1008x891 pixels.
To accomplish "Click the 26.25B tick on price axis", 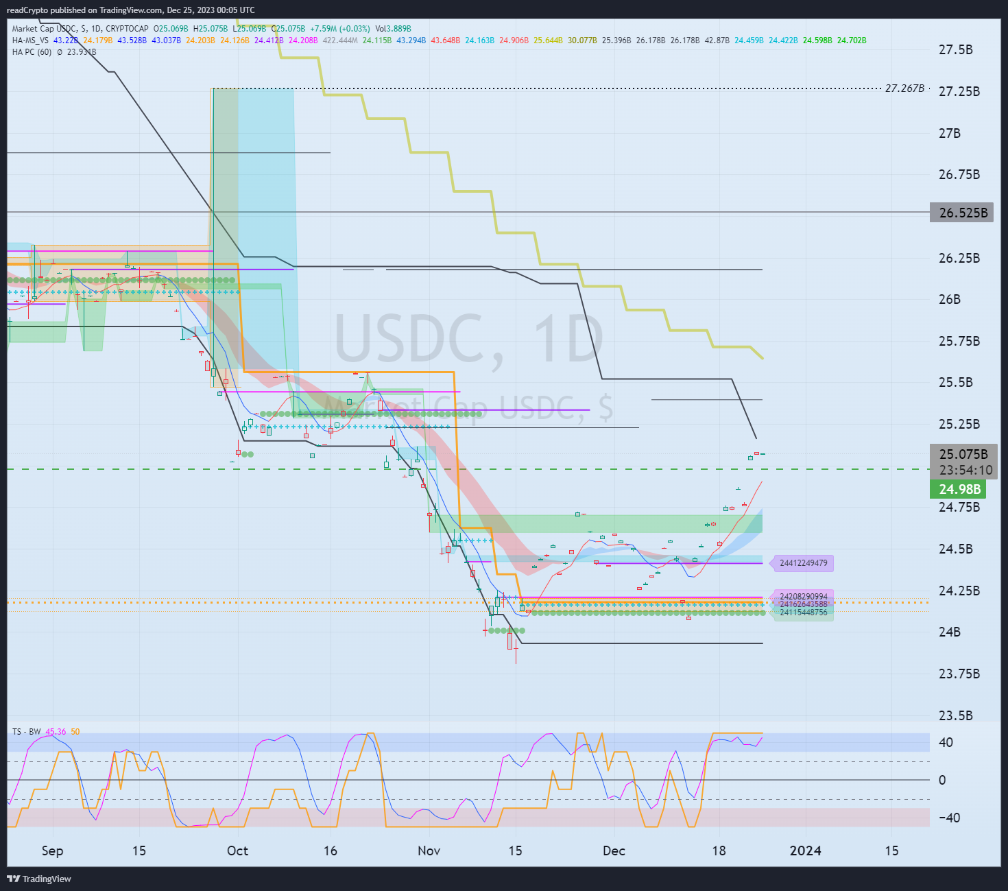I will point(959,258).
